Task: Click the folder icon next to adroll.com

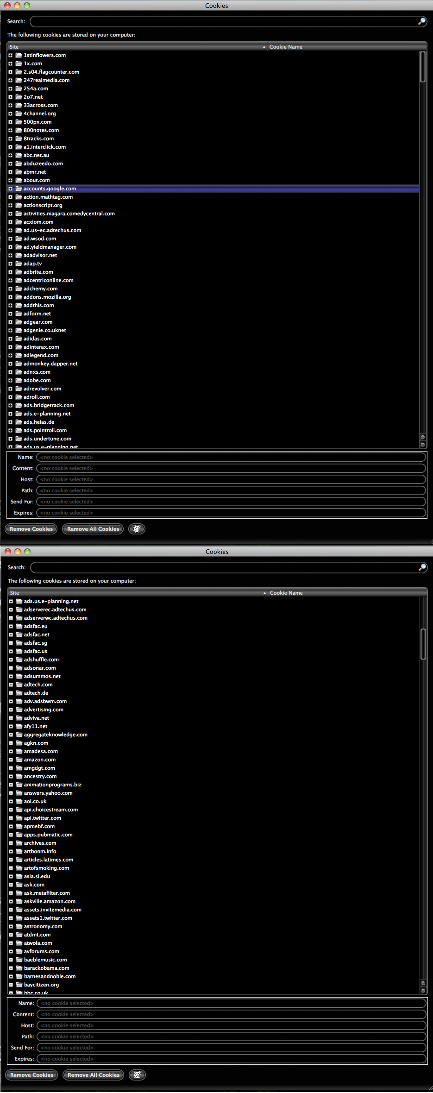Action: click(x=19, y=397)
